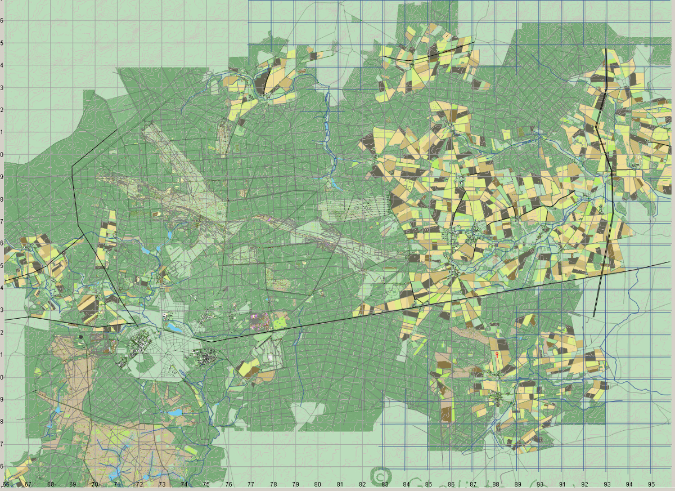Pick grid column label 72

pyautogui.click(x=139, y=484)
